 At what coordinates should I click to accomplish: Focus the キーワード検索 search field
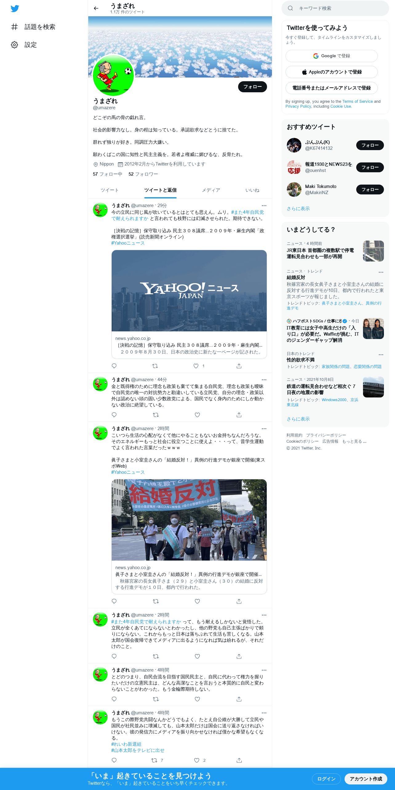point(335,8)
